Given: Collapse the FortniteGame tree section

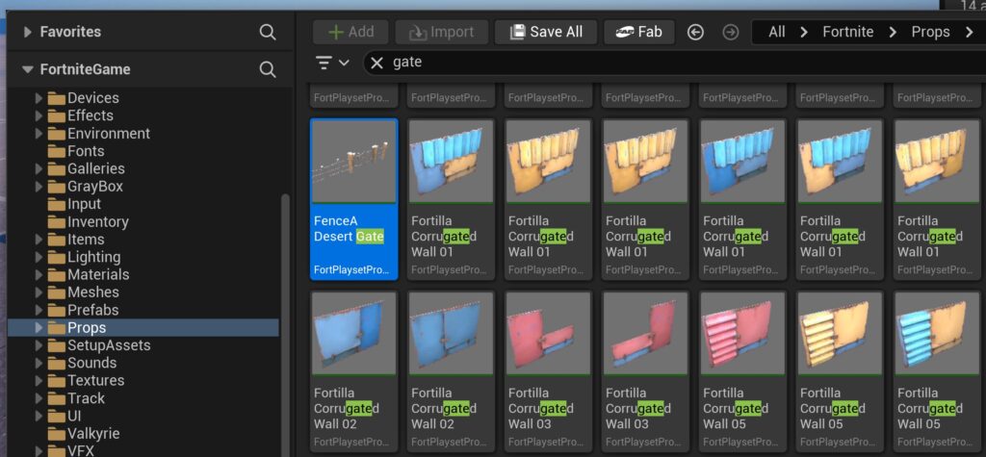Looking at the screenshot, I should tap(27, 69).
